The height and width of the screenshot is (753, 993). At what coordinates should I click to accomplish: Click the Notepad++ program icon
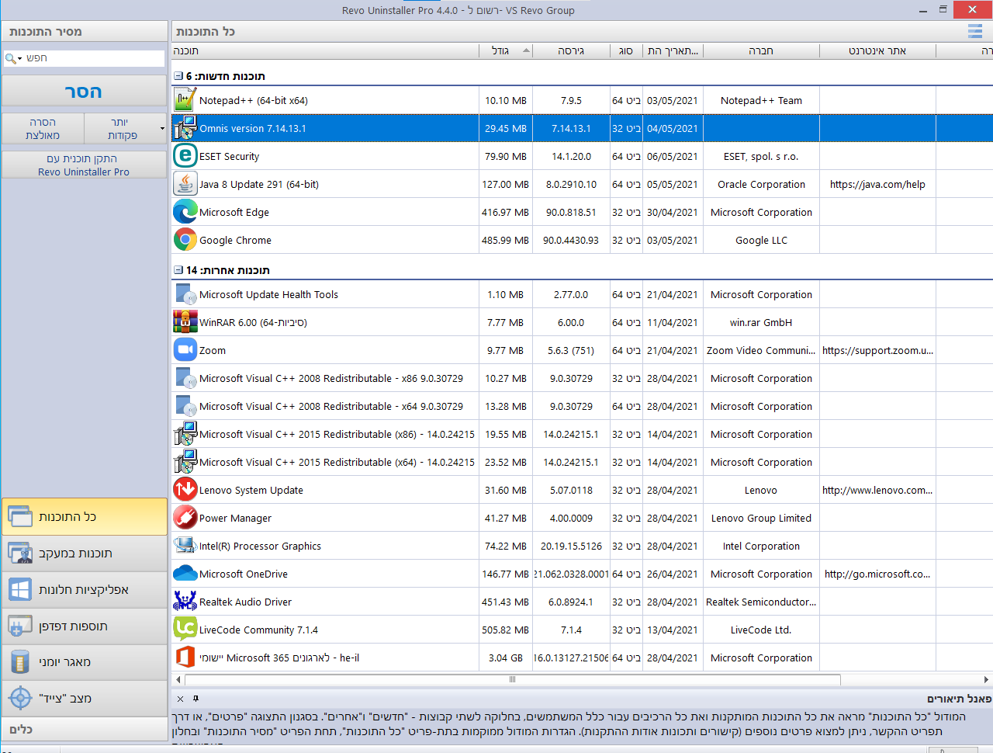point(185,100)
